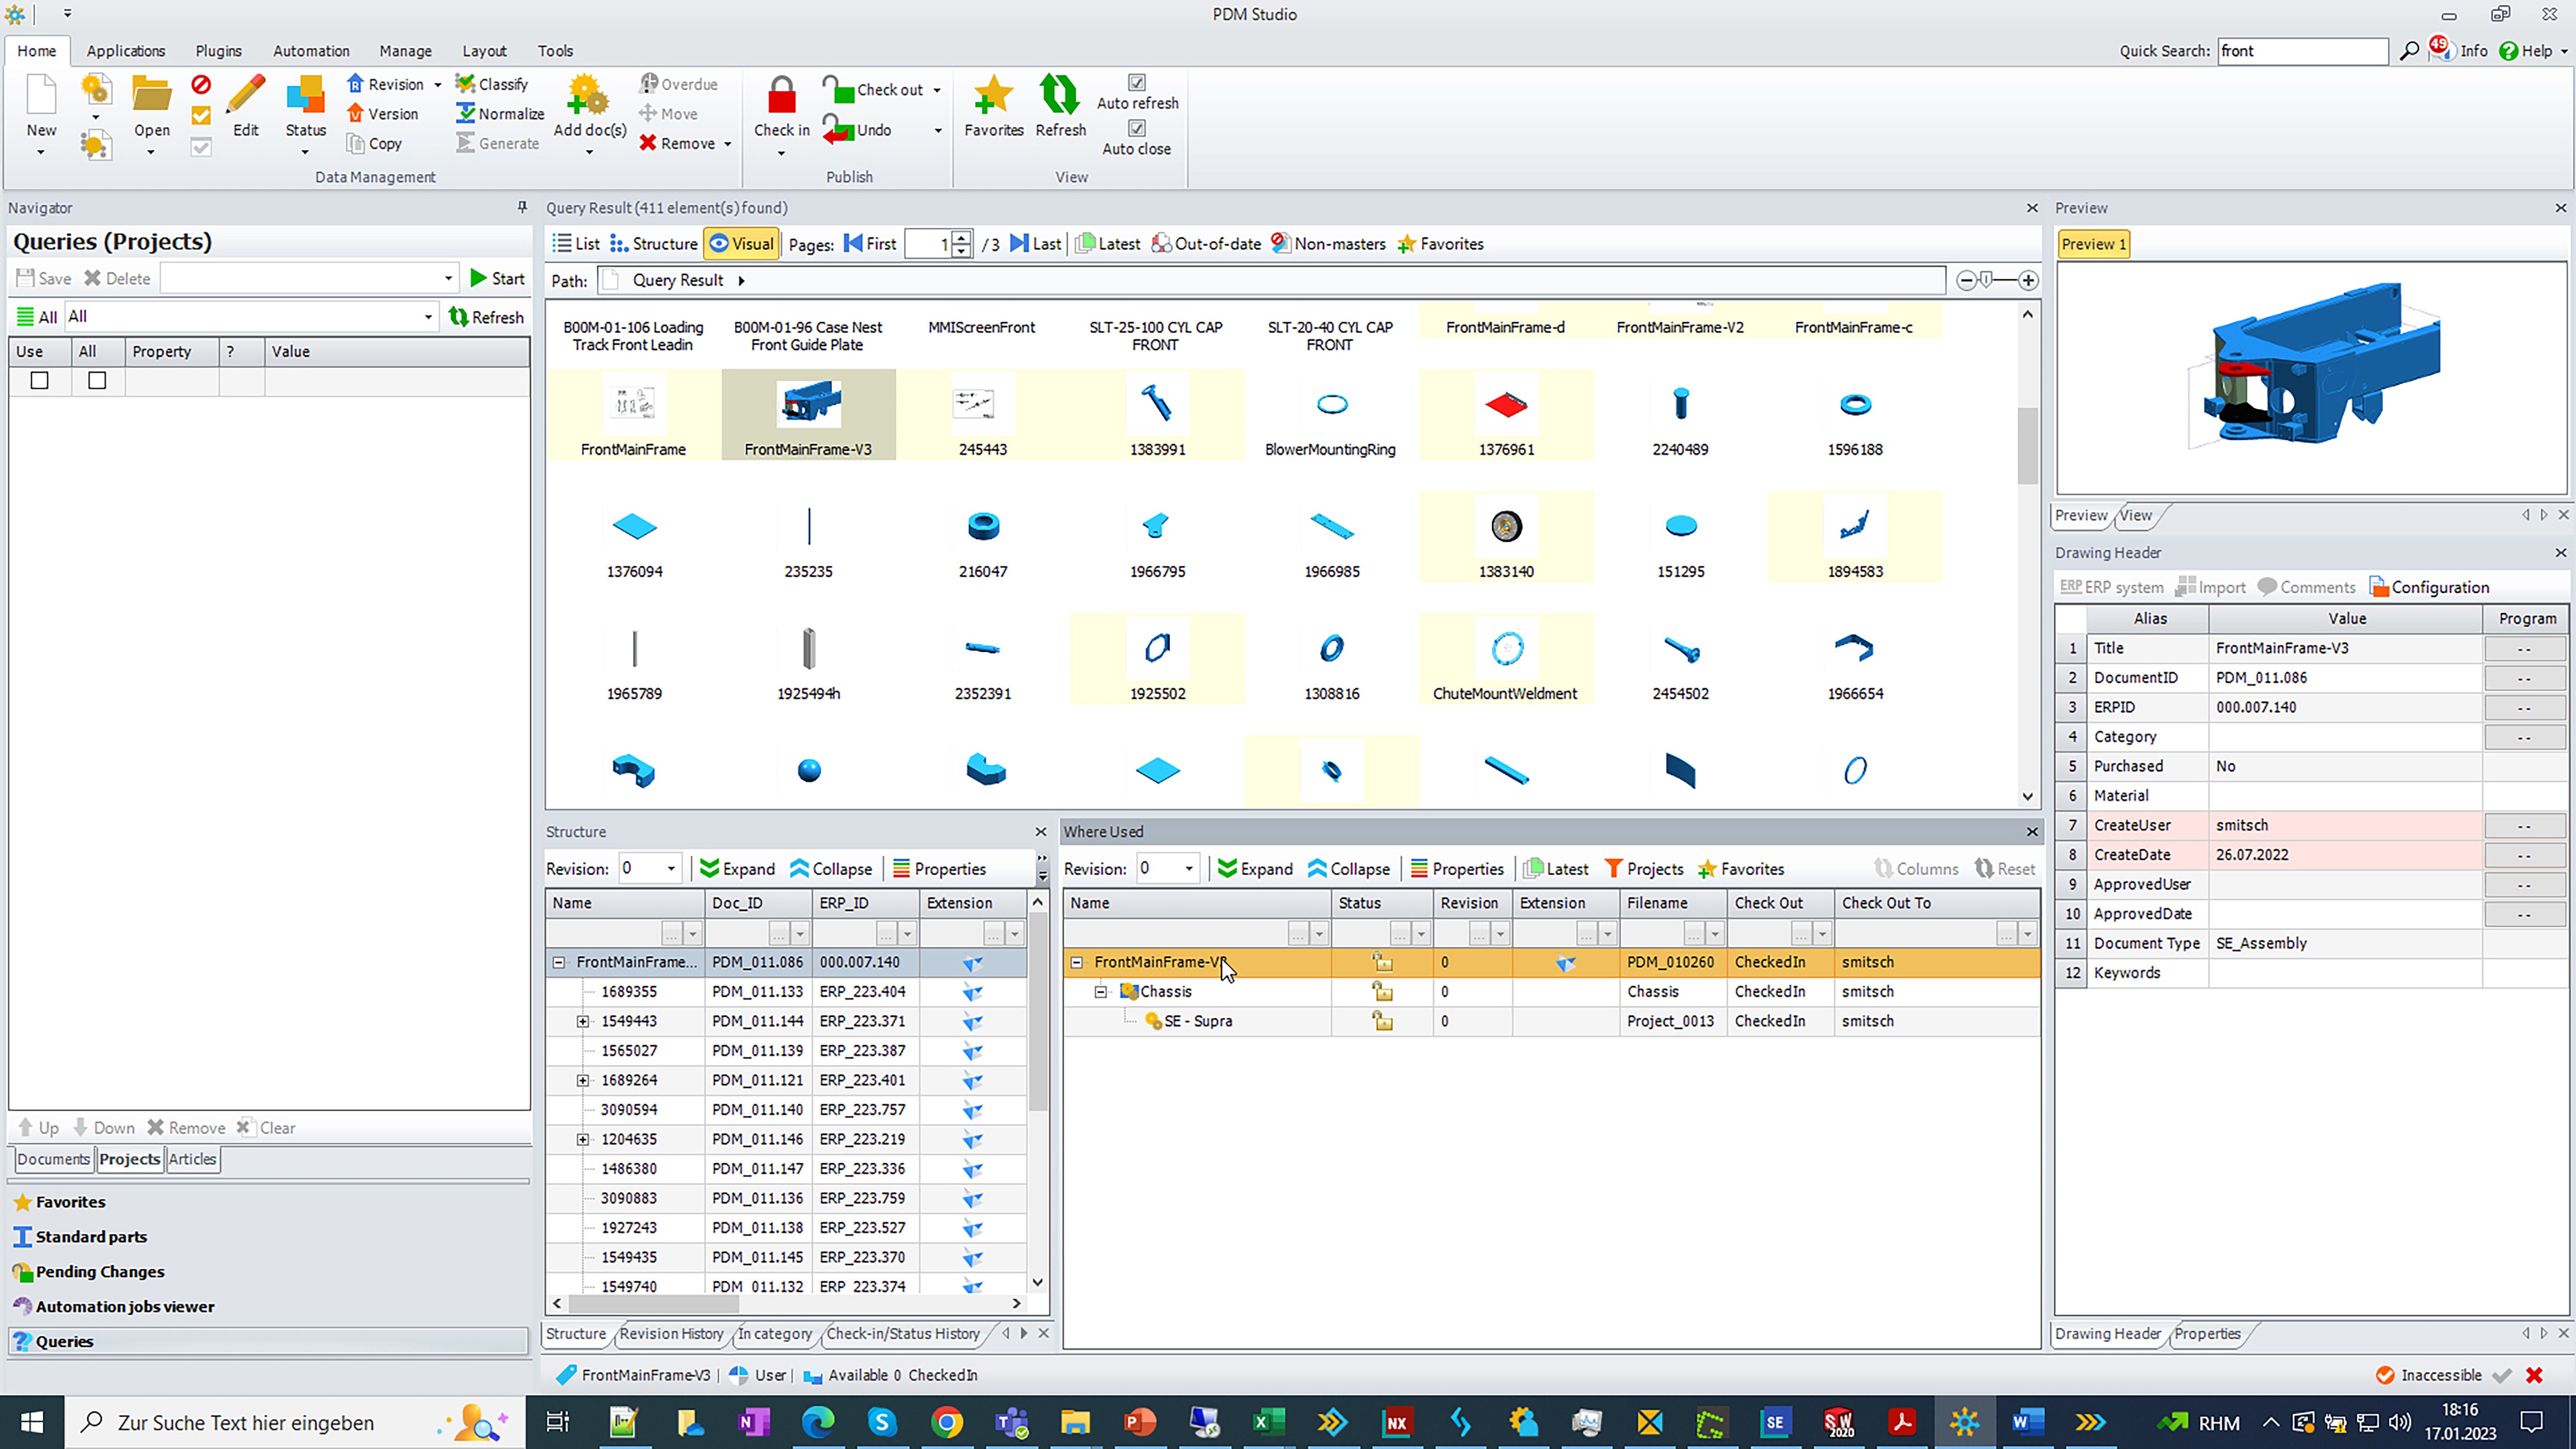Toggle the Auto refresh checkbox

point(1137,83)
